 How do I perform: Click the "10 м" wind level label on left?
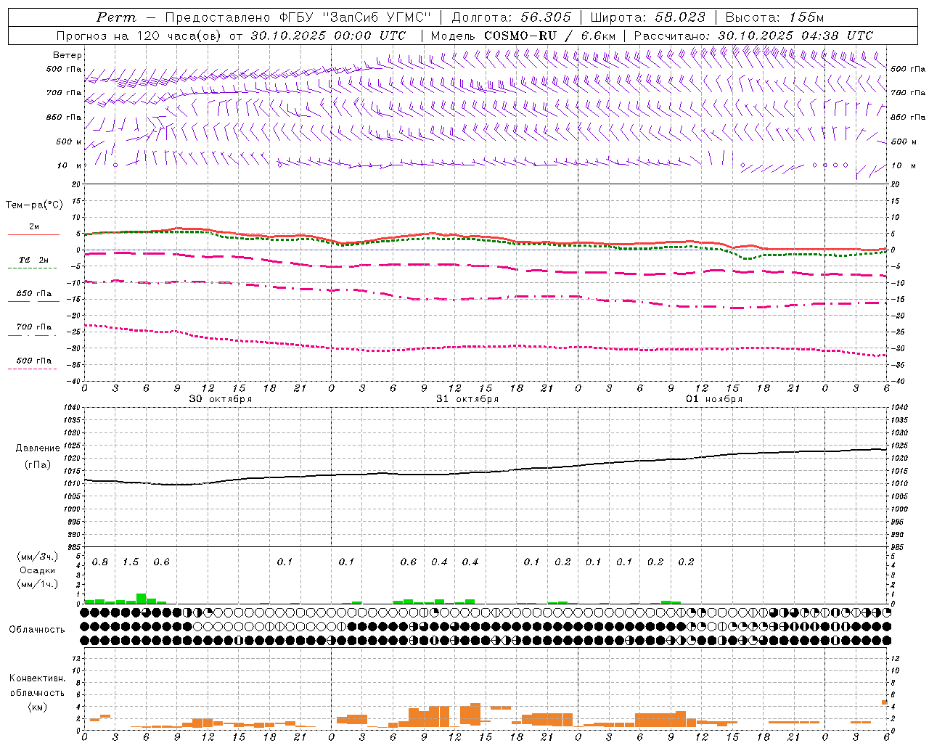point(70,165)
